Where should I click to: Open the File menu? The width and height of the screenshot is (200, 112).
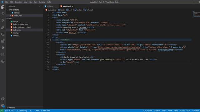(x=7, y=2)
